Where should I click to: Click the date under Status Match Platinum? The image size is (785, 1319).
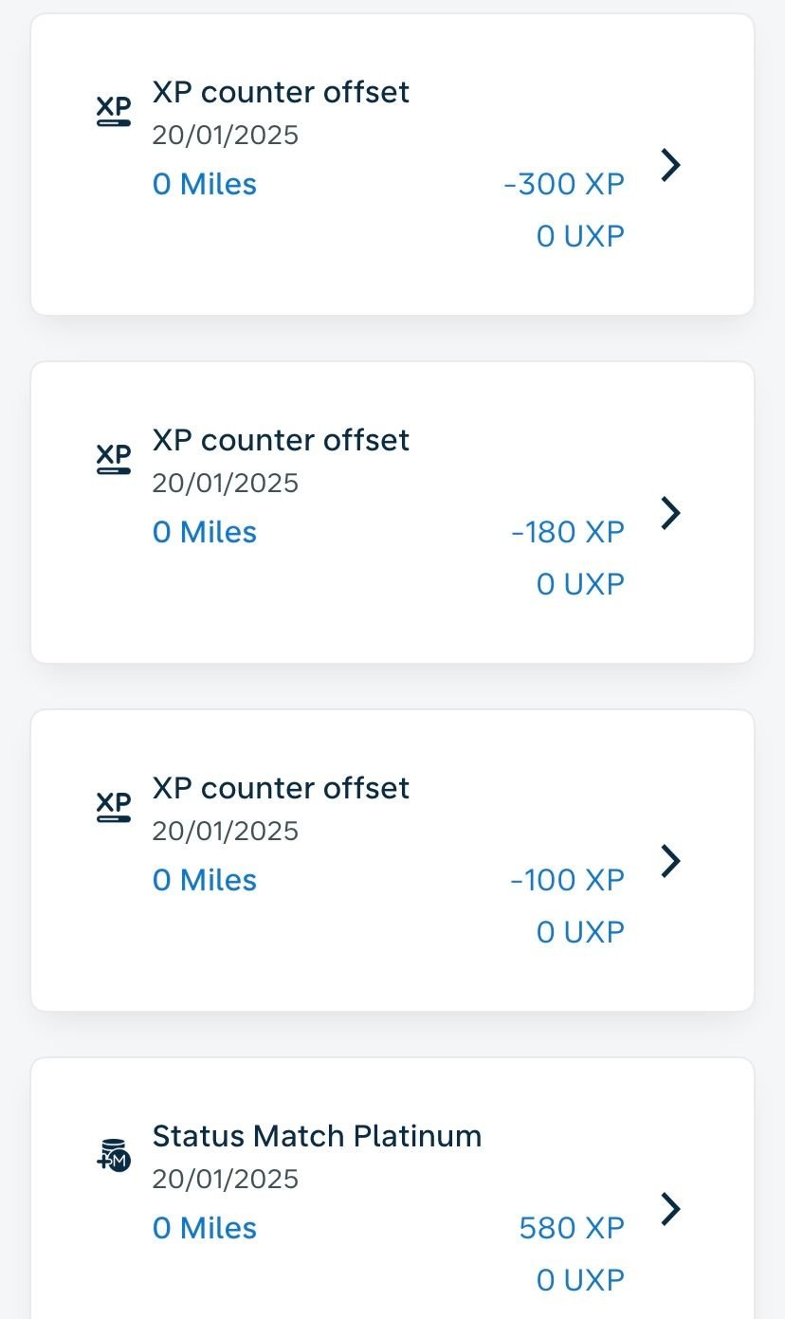[226, 1179]
